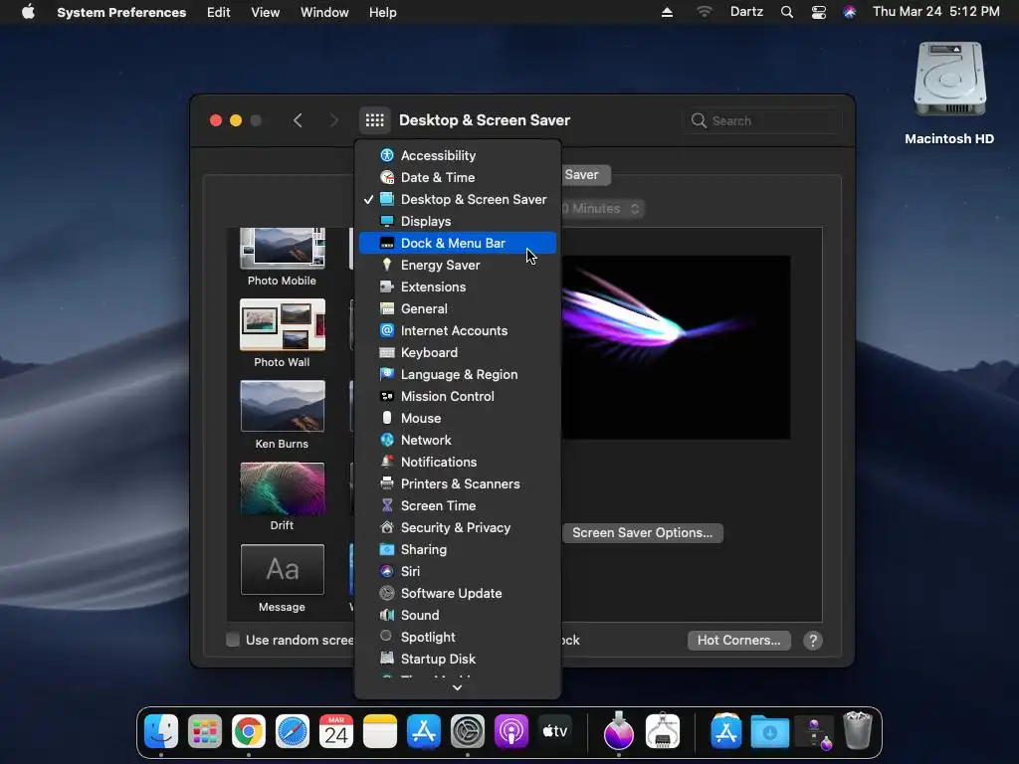Select Mission Control in the menu
The height and width of the screenshot is (764, 1019).
coord(458,396)
